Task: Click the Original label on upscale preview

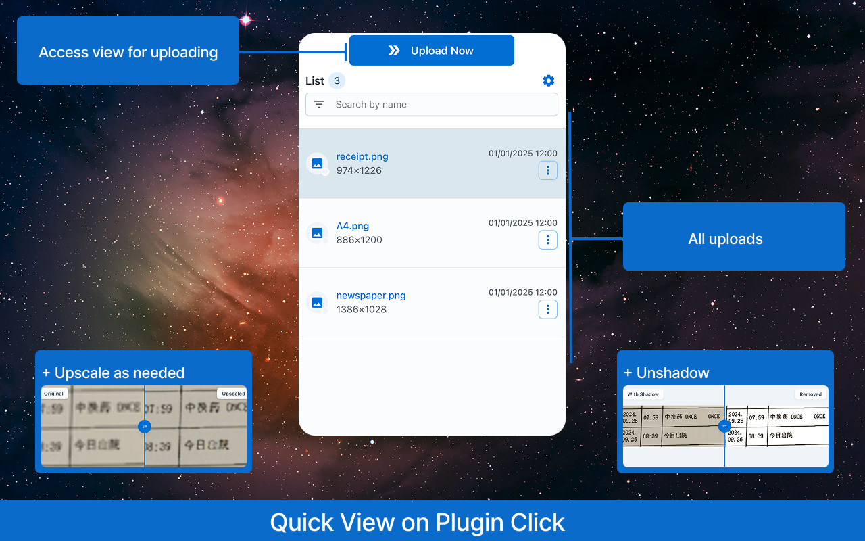Action: coord(54,394)
